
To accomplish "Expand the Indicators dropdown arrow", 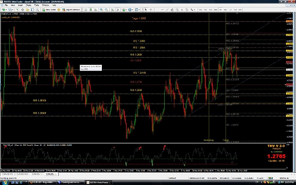I will click(x=126, y=9).
